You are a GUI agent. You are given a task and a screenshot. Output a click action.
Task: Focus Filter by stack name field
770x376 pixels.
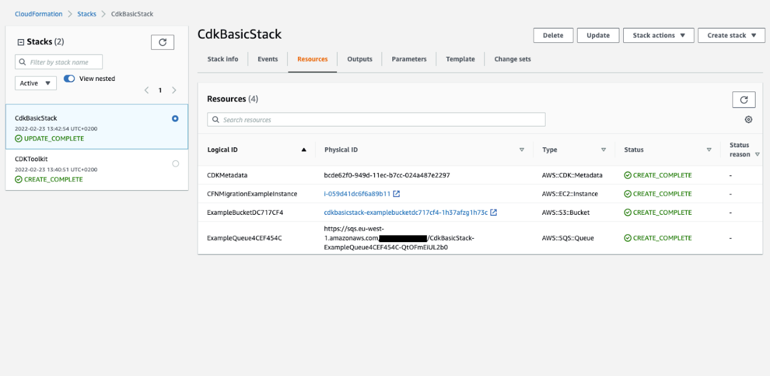point(59,62)
